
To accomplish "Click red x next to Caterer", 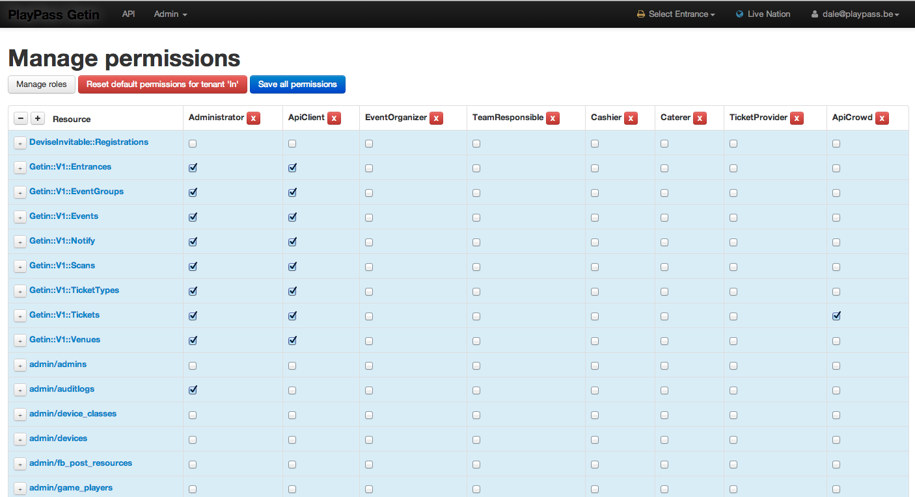I will click(700, 118).
